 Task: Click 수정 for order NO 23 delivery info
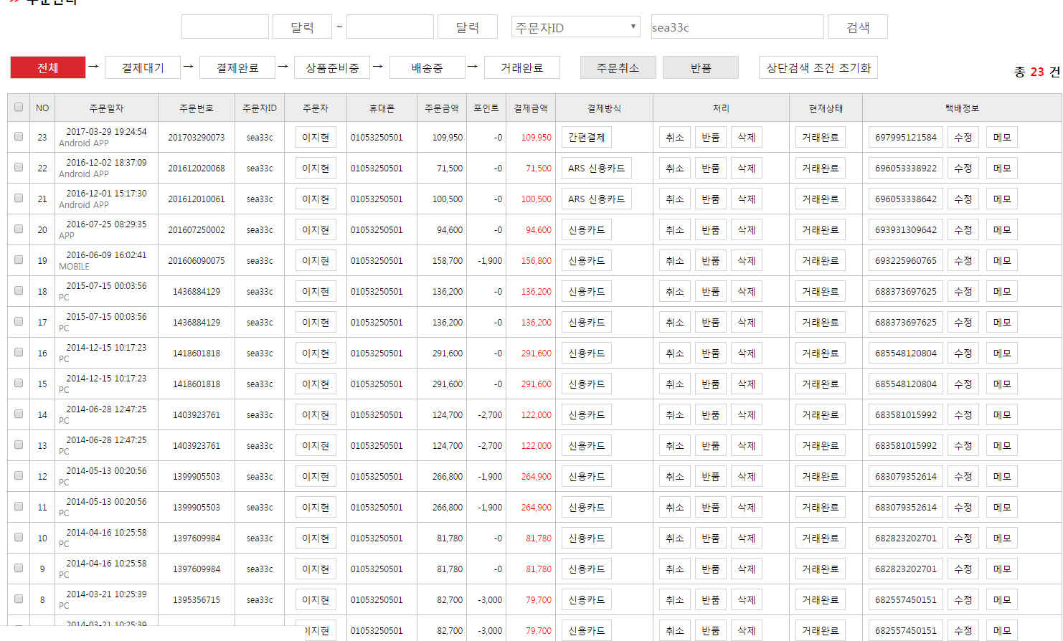(963, 137)
